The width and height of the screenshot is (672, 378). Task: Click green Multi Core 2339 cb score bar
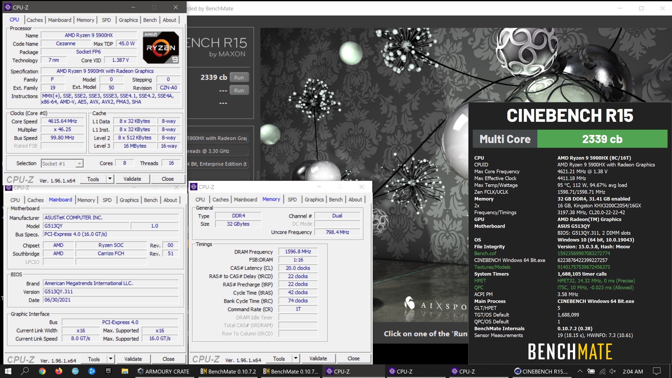602,139
